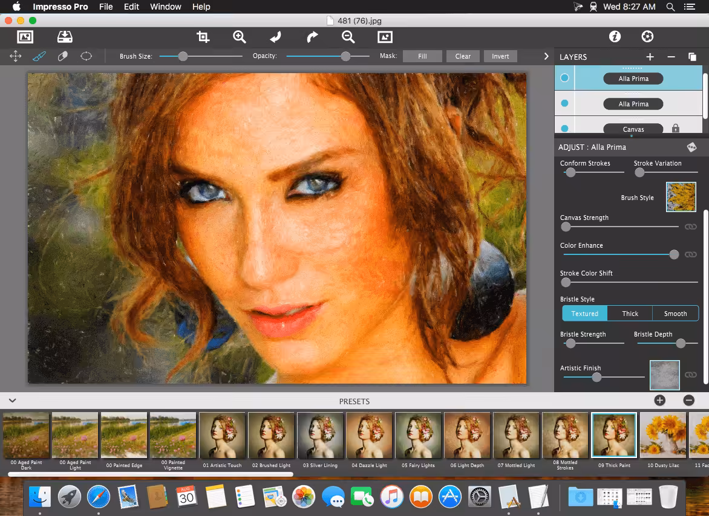Select the second Alla Prima layer name
Screen dimensions: 709x516
633,104
